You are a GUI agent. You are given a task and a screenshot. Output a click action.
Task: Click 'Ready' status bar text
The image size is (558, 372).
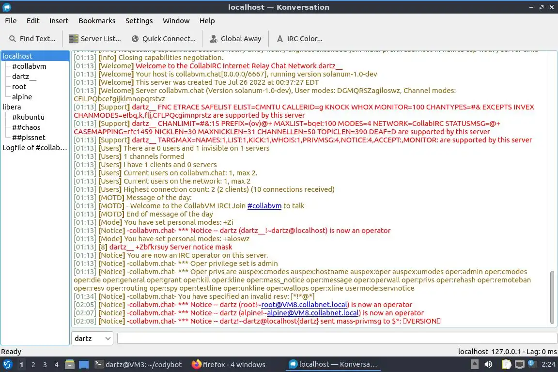point(11,352)
